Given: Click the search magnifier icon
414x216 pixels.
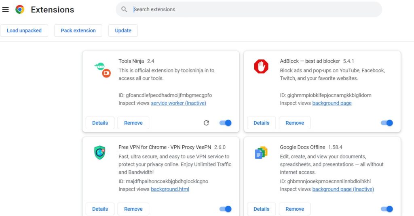Looking at the screenshot, I should tap(124, 9).
